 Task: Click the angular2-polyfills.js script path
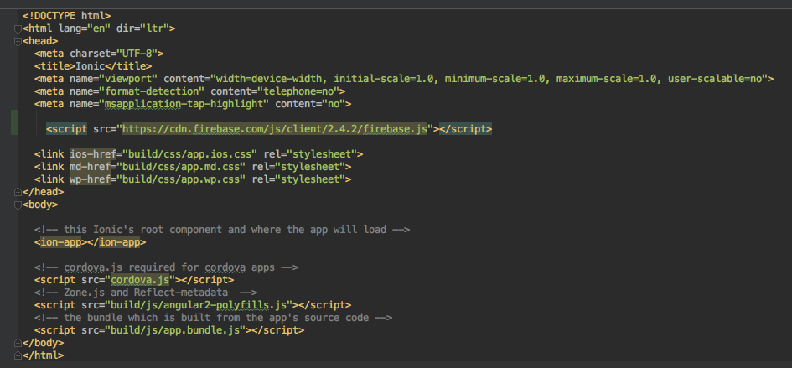click(x=199, y=305)
